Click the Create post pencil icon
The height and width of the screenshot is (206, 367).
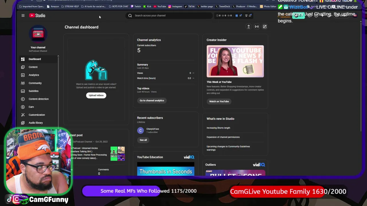pyautogui.click(x=265, y=27)
